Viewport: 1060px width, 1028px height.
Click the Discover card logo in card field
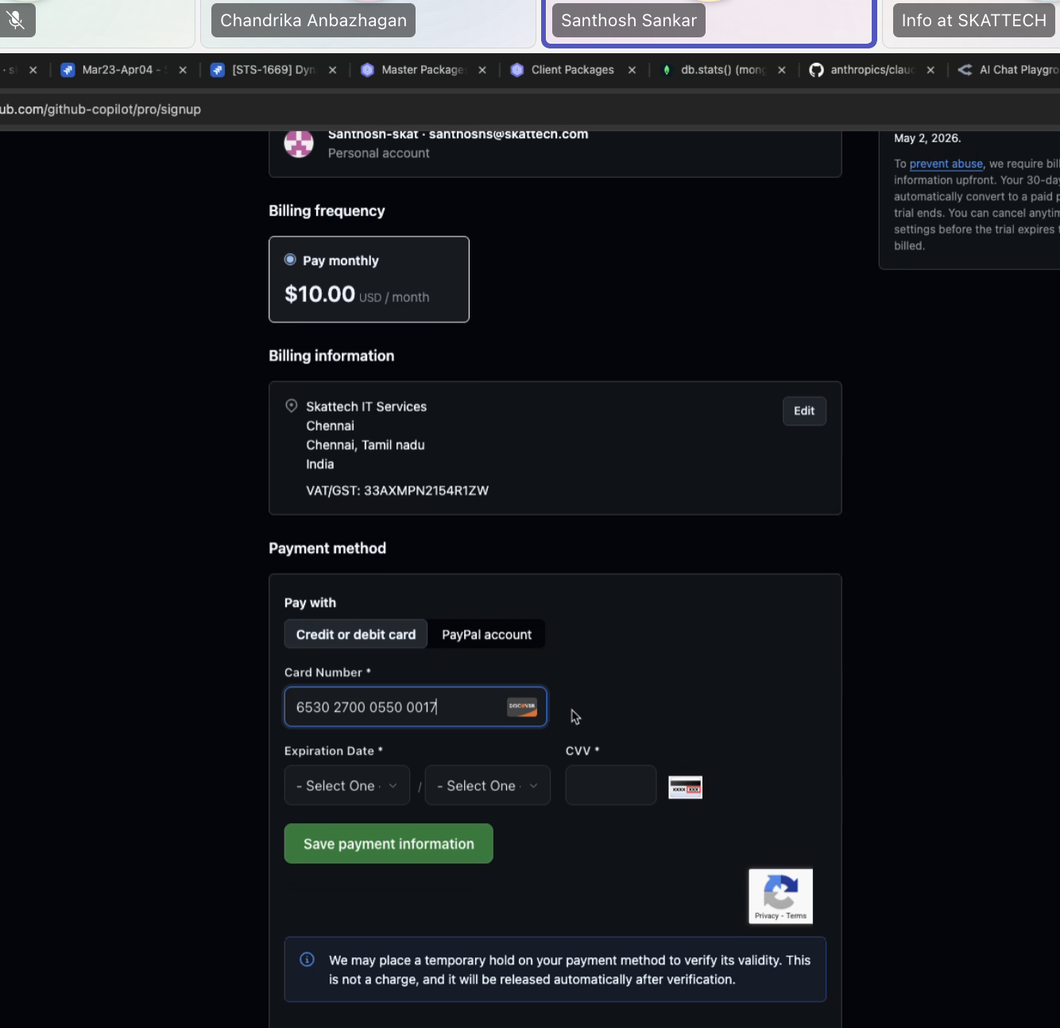(522, 706)
